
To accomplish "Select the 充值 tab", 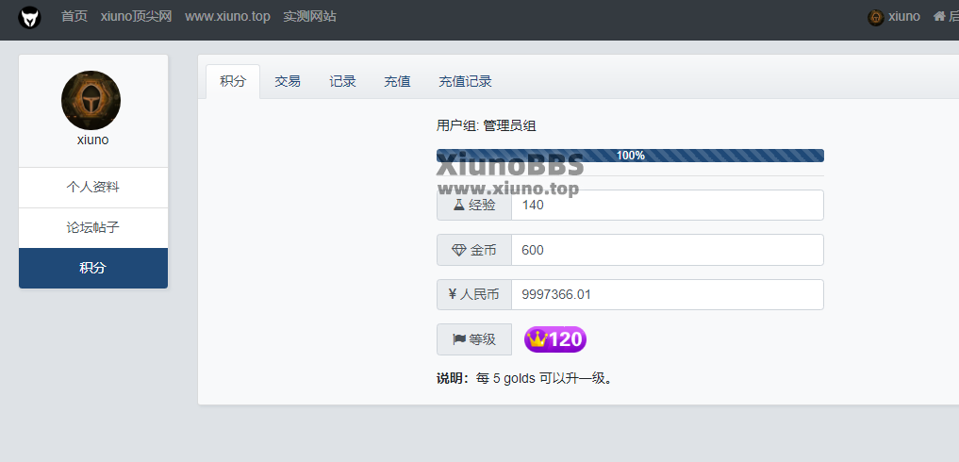I will coord(397,82).
